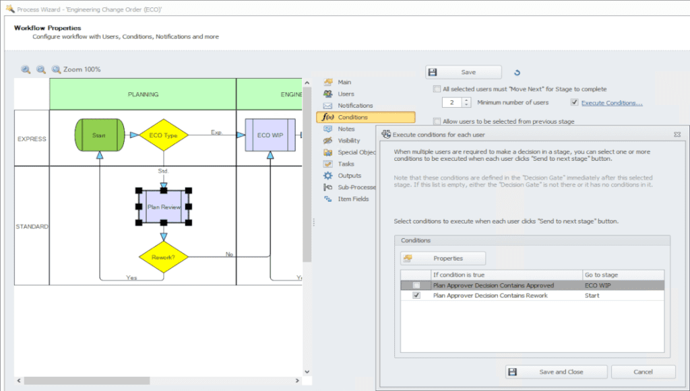Screen dimensions: 690x391
Task: Select the Rework? decision diamond
Action: pos(163,257)
